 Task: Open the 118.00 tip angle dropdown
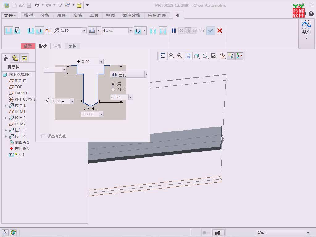(x=101, y=114)
